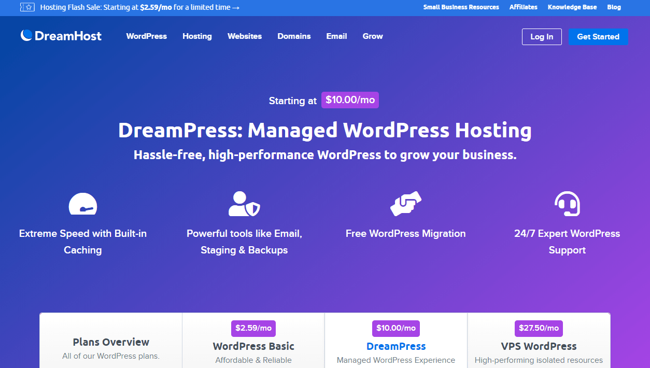Click the speedometer Extreme Speed icon
Viewport: 650px width, 368px height.
click(83, 203)
